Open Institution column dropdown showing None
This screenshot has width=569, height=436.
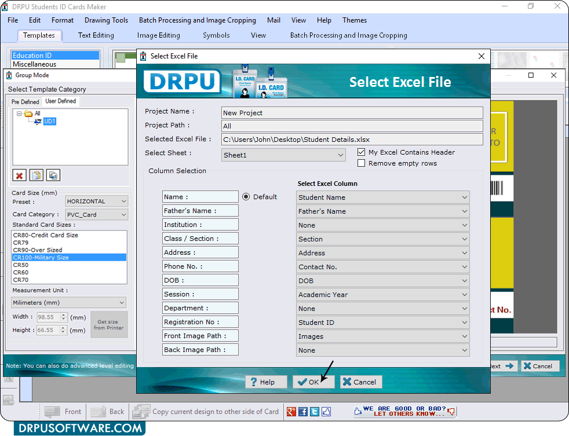382,225
